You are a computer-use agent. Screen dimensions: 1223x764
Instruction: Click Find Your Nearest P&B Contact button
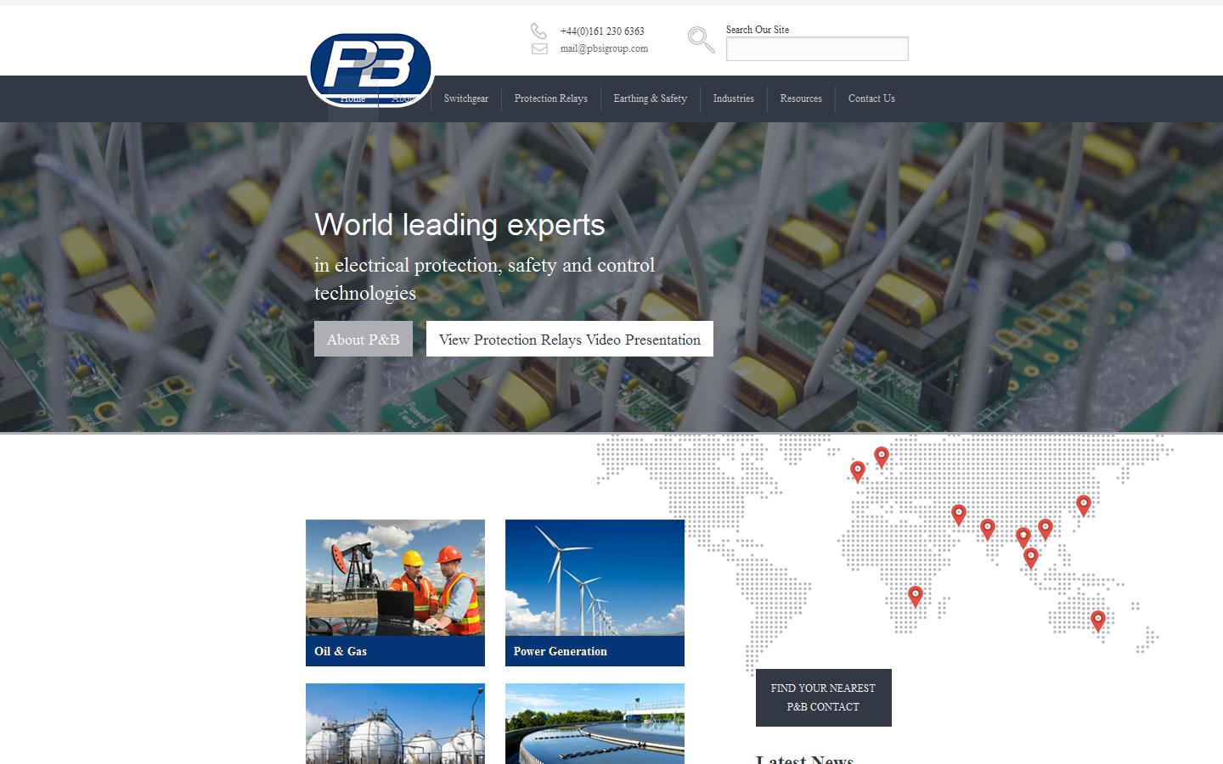(x=823, y=698)
